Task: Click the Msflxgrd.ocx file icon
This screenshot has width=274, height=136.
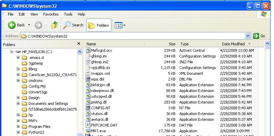Action: click(x=88, y=50)
